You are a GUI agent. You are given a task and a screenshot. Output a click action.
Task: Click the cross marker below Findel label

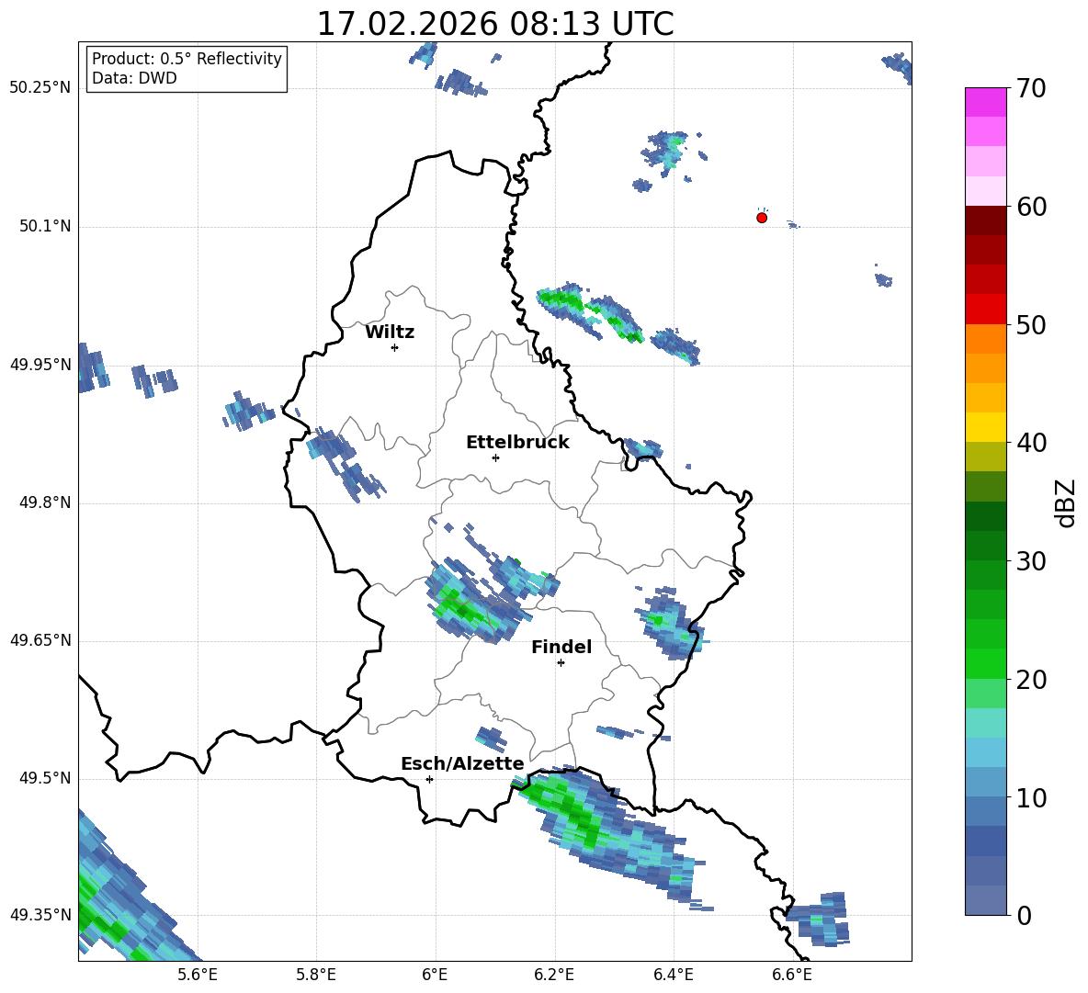[561, 662]
